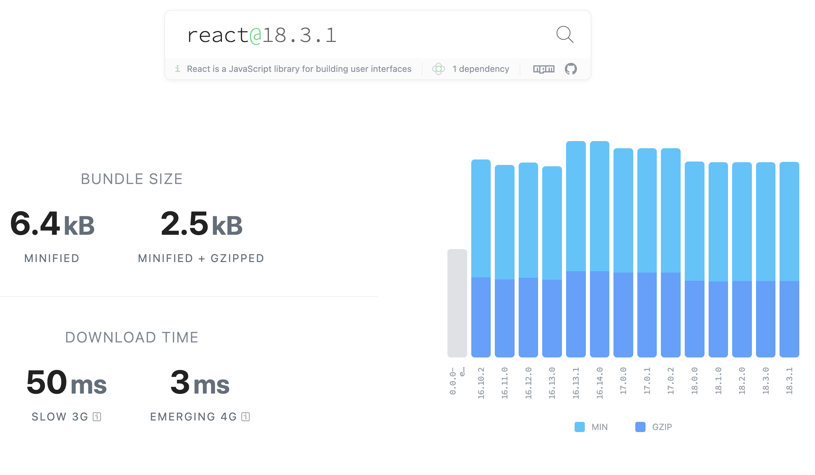The image size is (815, 475).
Task: Click the dependency tree-shake icon
Action: [439, 69]
